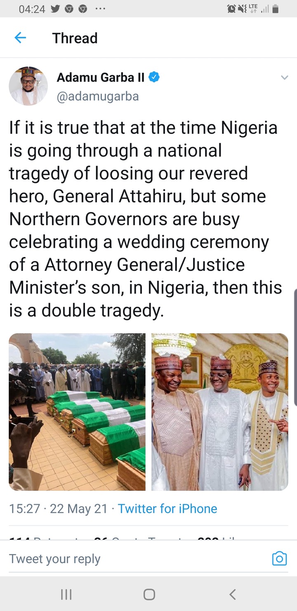The height and width of the screenshot is (611, 297).
Task: Tap the Android back navigation button
Action: click(232, 594)
